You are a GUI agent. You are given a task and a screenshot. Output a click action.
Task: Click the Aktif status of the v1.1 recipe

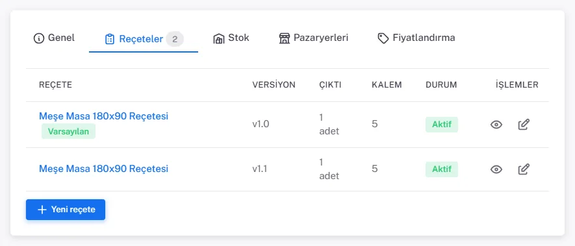point(442,169)
